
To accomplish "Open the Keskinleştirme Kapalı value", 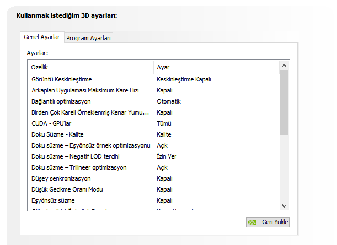I will pos(184,79).
